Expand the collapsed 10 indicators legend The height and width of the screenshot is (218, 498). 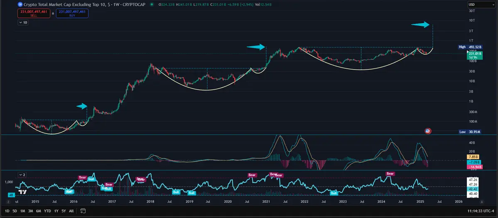[x=23, y=22]
